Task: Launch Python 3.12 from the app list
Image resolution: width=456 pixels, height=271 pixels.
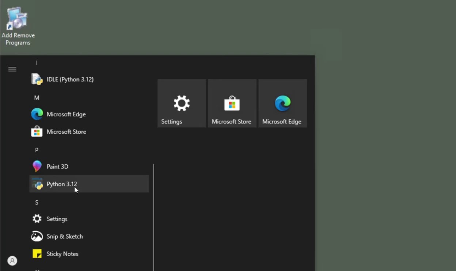Action: click(x=61, y=184)
